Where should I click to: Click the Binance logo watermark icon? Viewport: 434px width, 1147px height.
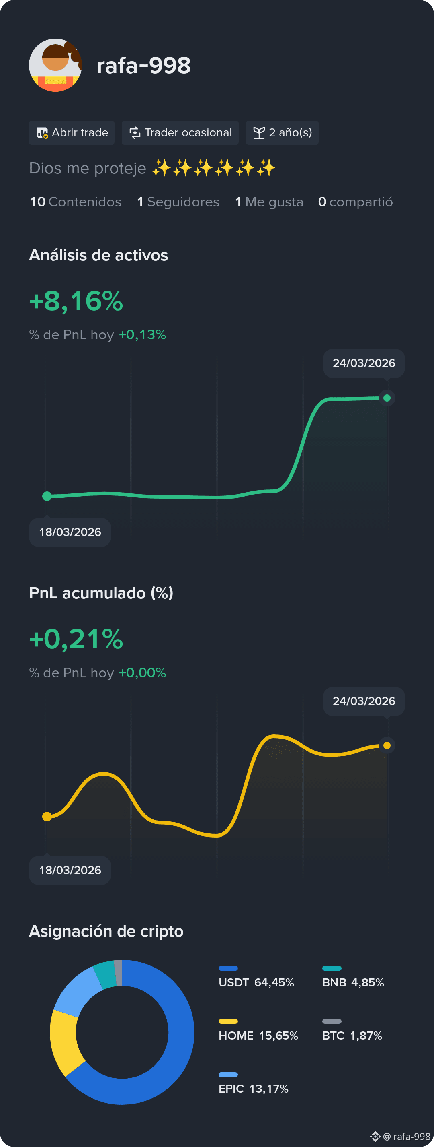pyautogui.click(x=375, y=1136)
